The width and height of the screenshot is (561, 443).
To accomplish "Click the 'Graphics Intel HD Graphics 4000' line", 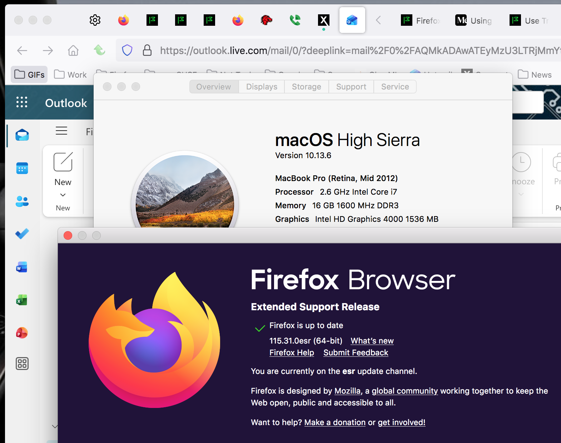I will (x=357, y=219).
